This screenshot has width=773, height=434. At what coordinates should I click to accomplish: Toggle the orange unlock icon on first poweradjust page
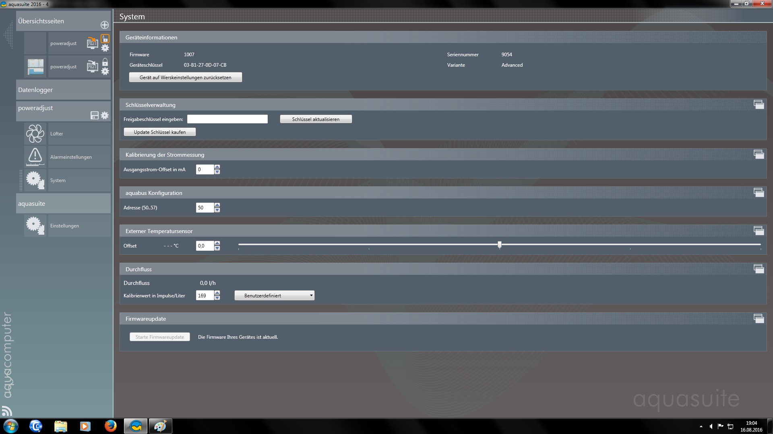pyautogui.click(x=105, y=39)
